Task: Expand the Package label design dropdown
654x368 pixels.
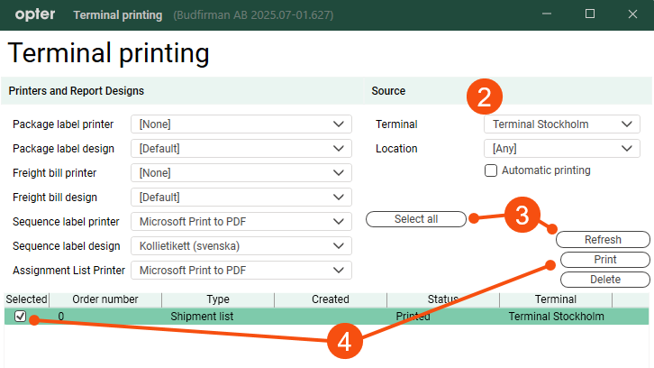Action: coord(241,149)
